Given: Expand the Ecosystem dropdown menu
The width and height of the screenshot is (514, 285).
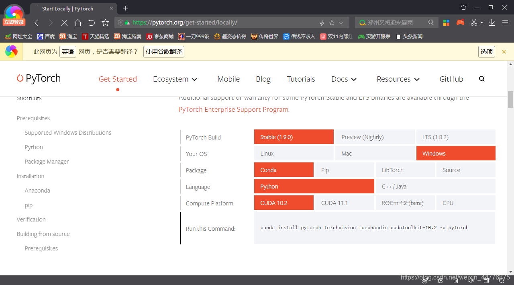Looking at the screenshot, I should click(175, 79).
